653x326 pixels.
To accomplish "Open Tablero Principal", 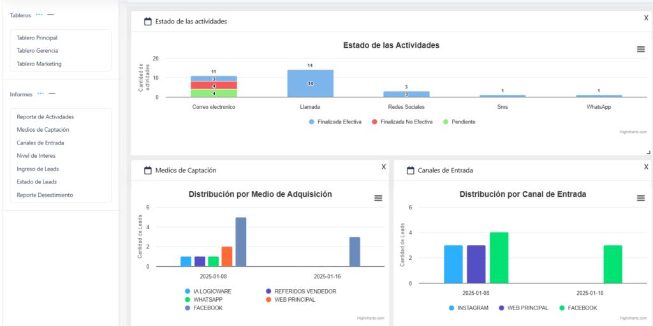I will click(x=37, y=38).
